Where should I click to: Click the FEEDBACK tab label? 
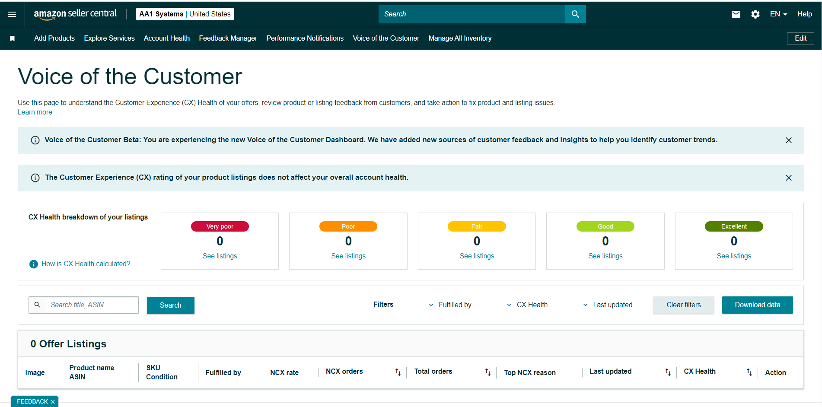[32, 402]
